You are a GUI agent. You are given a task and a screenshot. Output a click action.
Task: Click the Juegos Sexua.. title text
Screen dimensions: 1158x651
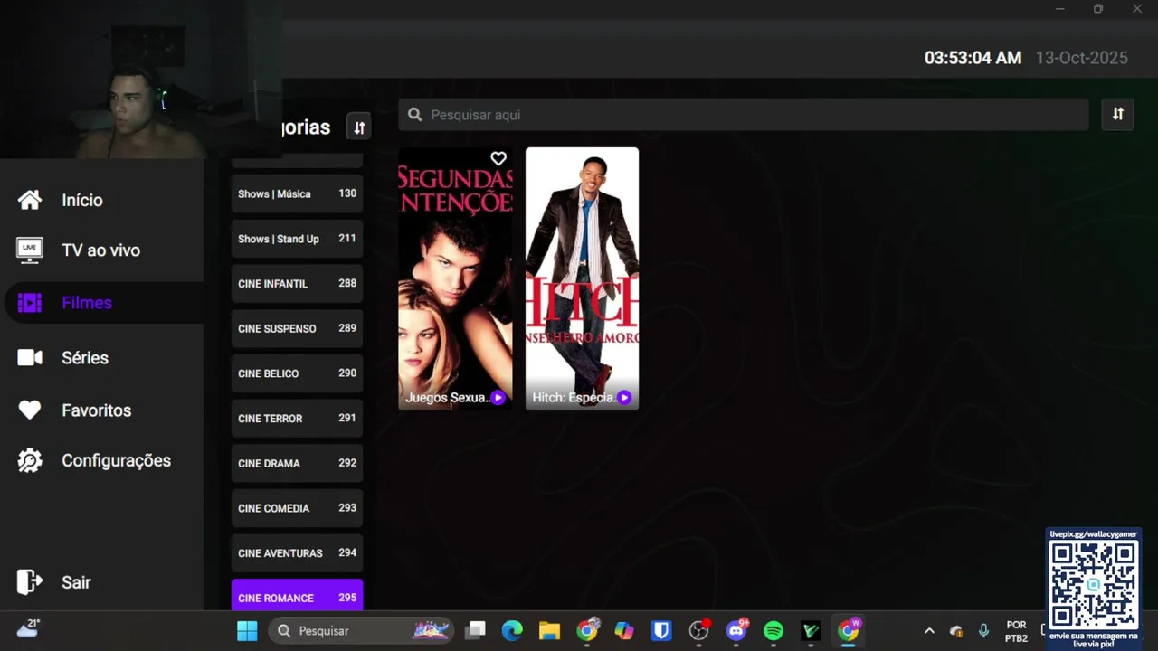pyautogui.click(x=448, y=398)
